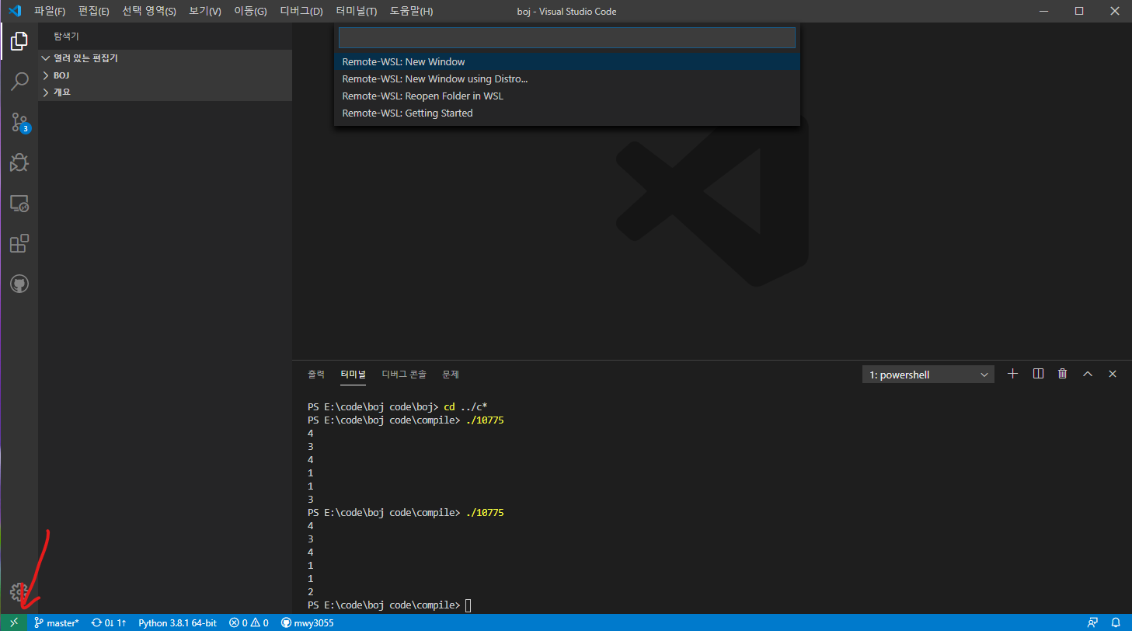
Task: Open the 파일(F) menu
Action: coord(50,11)
